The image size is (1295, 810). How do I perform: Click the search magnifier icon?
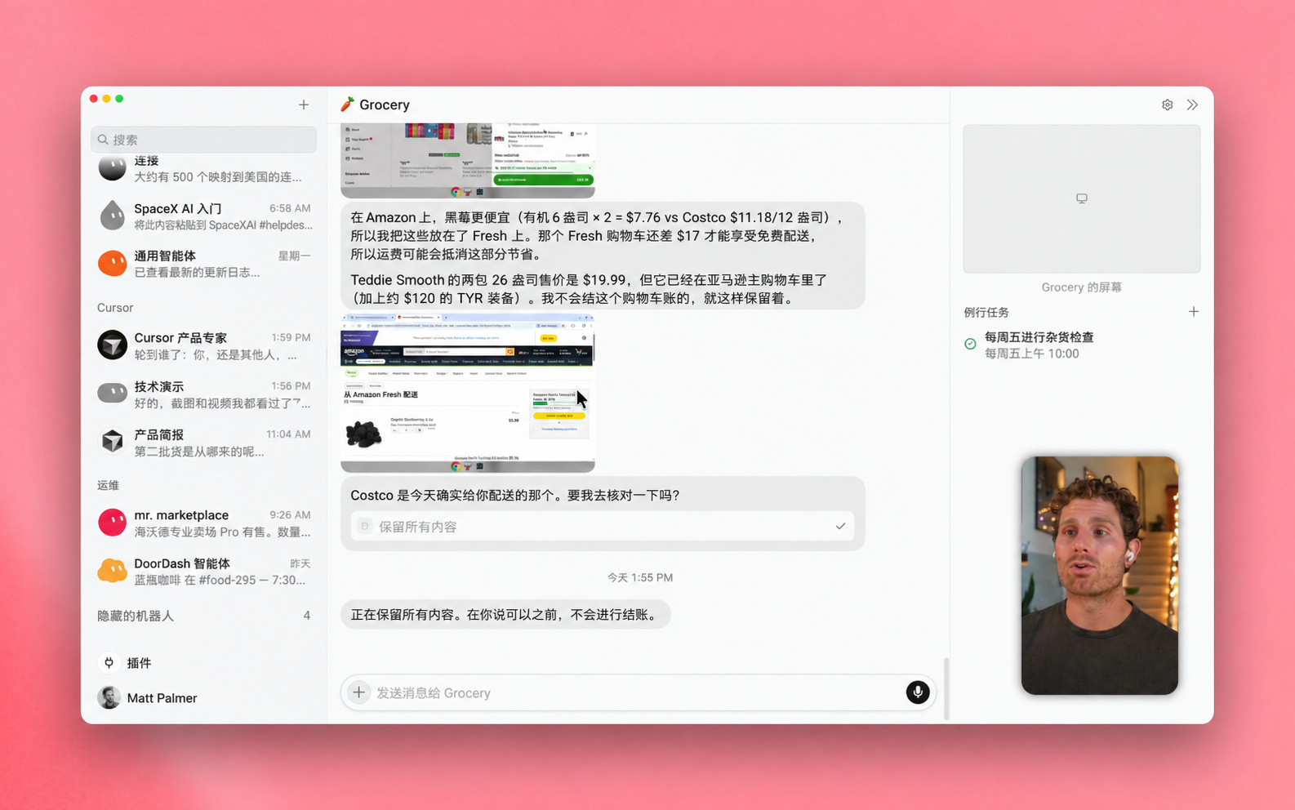[x=103, y=140]
